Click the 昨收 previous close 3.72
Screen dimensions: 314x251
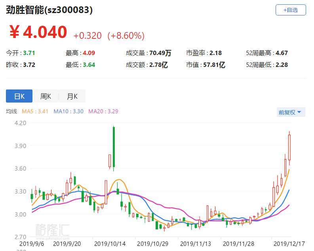tap(29, 65)
